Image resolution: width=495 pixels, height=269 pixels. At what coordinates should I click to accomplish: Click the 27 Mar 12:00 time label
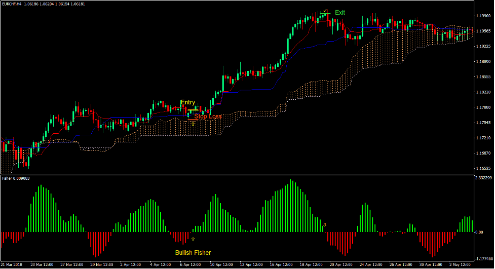tap(71, 264)
